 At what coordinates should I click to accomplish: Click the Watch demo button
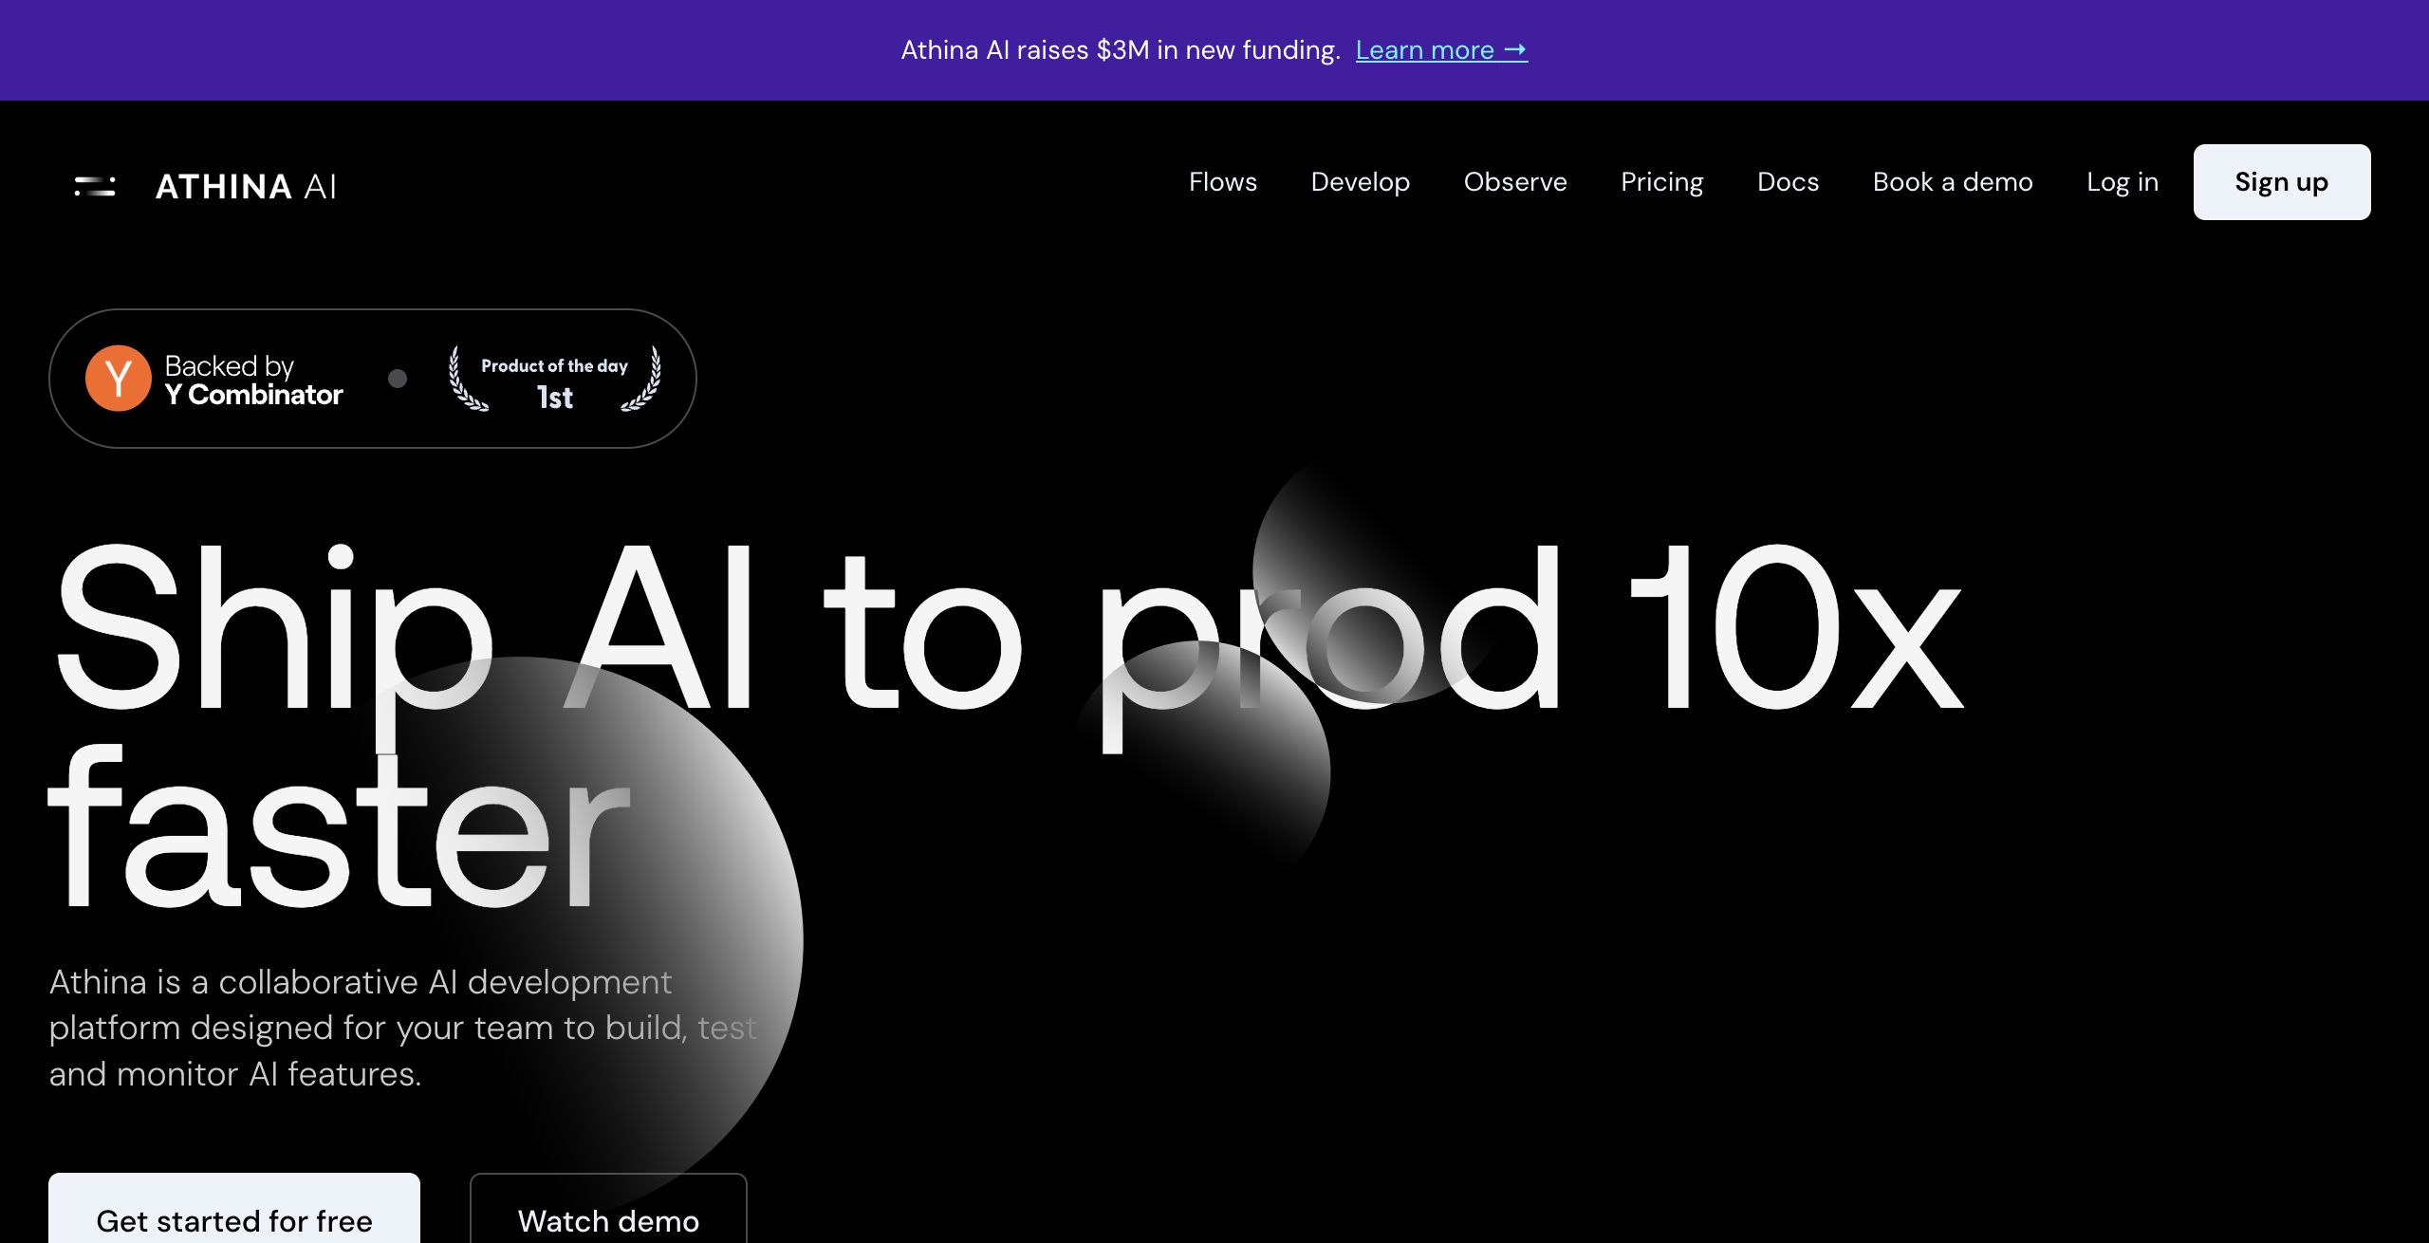click(608, 1209)
